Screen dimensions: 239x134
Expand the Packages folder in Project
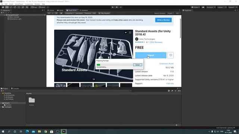[1, 107]
